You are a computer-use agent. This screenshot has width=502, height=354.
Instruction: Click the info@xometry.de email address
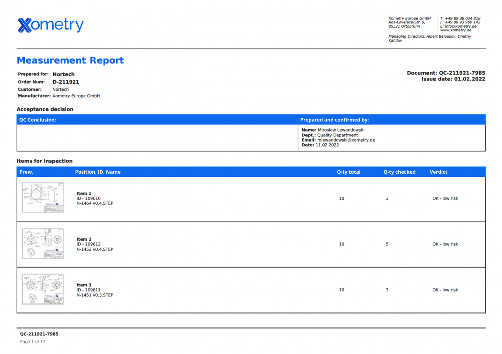click(x=461, y=26)
